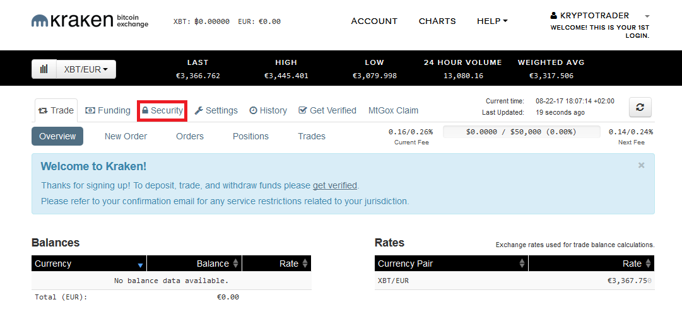682x319 pixels.
Task: Open the Security tab
Action: pyautogui.click(x=162, y=110)
